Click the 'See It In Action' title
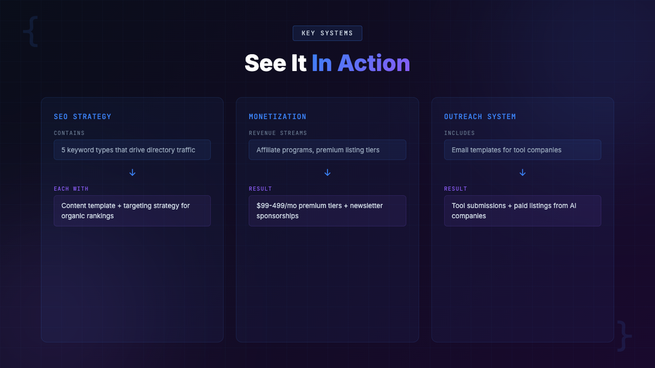 click(x=327, y=63)
